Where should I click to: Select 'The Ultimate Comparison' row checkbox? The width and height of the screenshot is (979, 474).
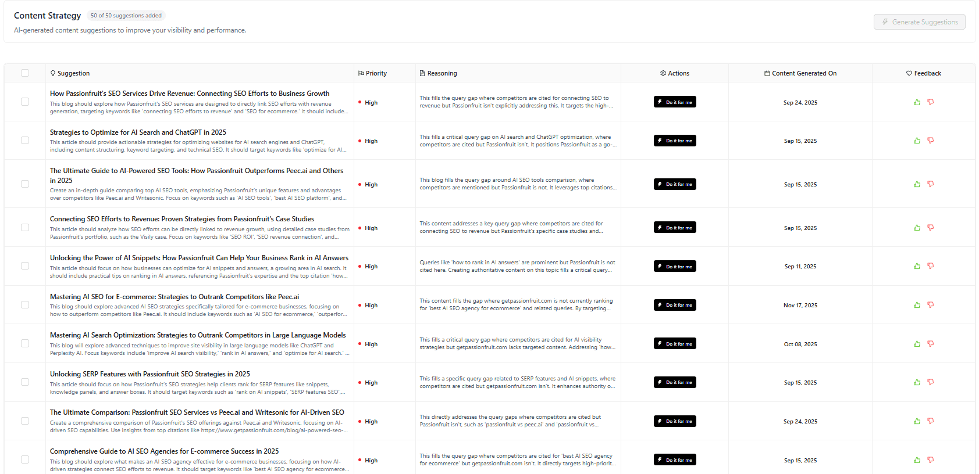pos(25,421)
